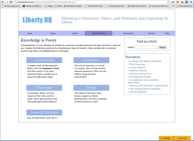
Task: Open the Favorites button
Action: click(182, 138)
